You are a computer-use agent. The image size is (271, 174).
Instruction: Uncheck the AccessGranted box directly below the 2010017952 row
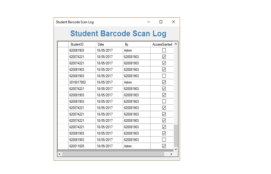coord(164,89)
